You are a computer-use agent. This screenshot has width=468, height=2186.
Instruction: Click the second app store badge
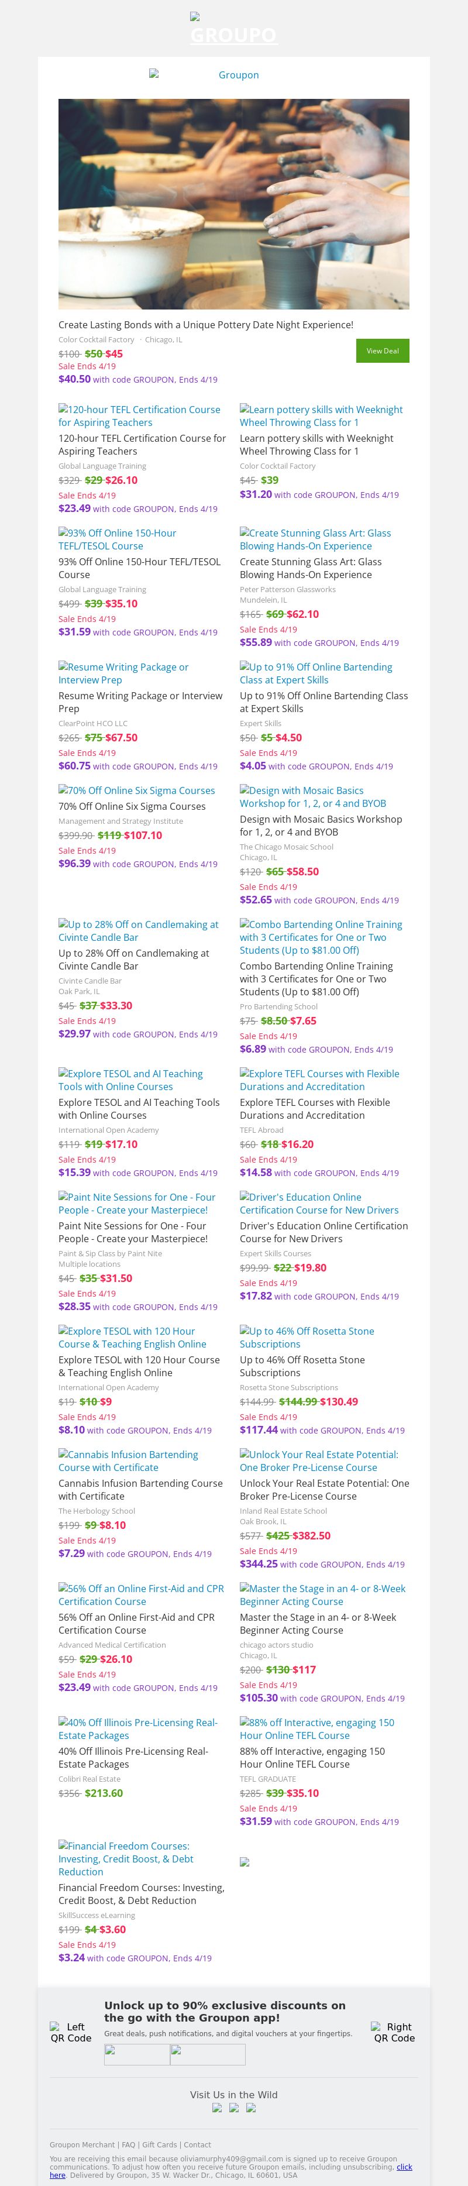click(208, 2054)
